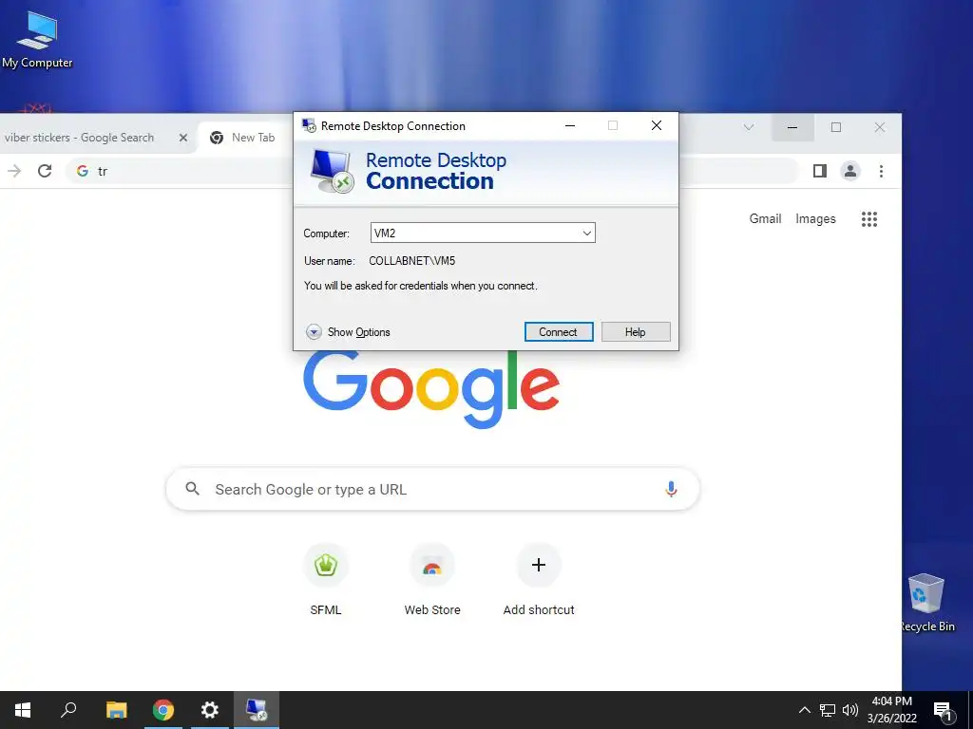Start voice search with microphone icon

pos(671,489)
